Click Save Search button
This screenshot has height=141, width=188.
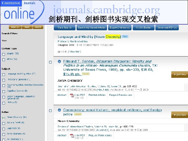coord(64,28)
